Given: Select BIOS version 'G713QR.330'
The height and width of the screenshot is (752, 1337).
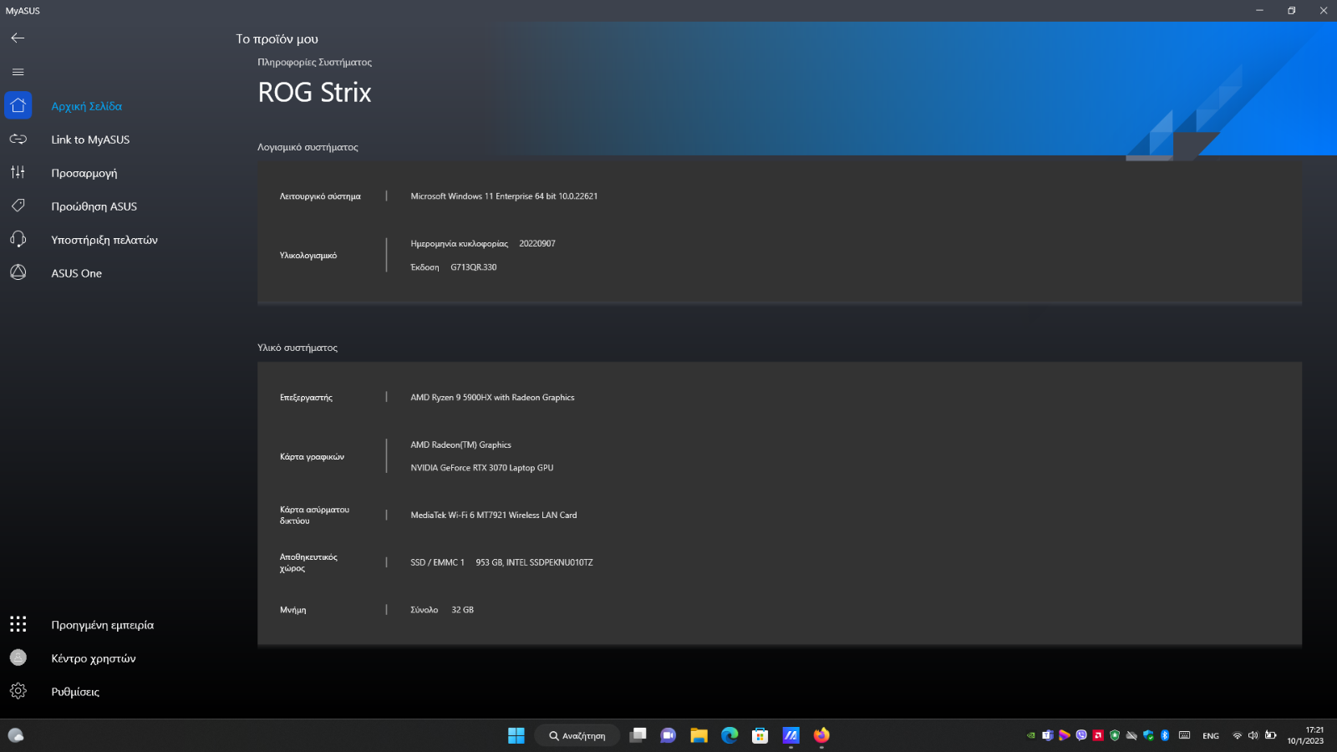Looking at the screenshot, I should [474, 267].
